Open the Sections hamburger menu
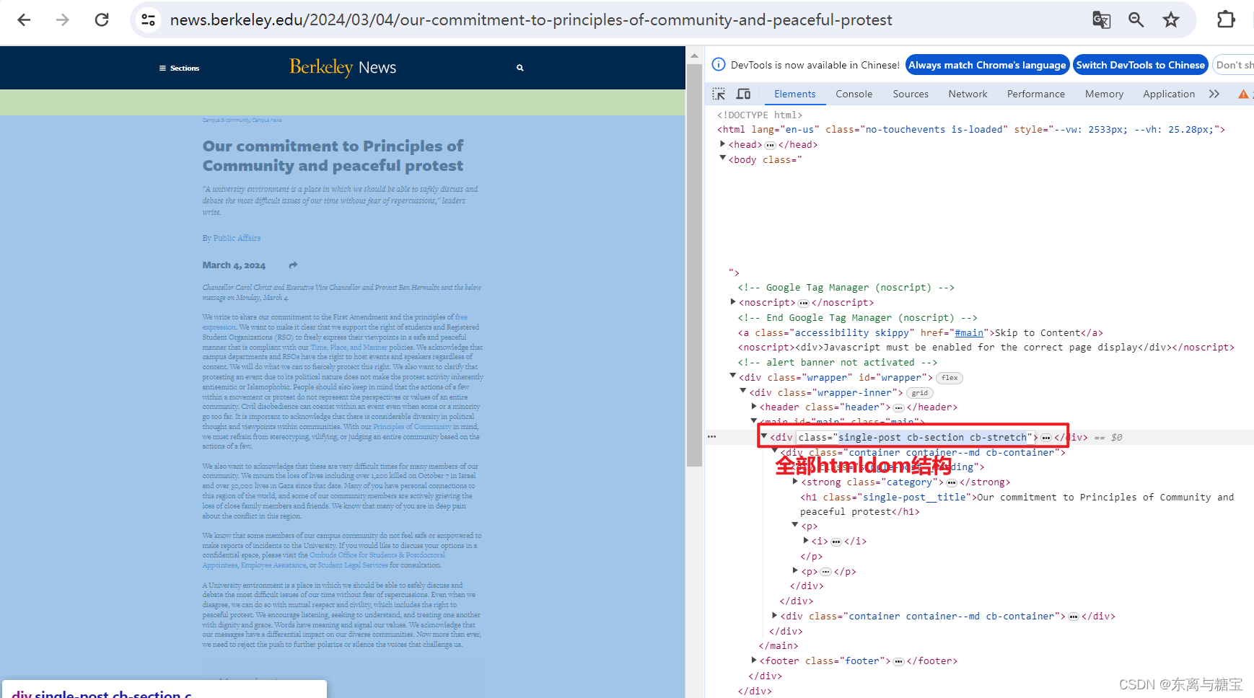Image resolution: width=1254 pixels, height=698 pixels. tap(179, 68)
